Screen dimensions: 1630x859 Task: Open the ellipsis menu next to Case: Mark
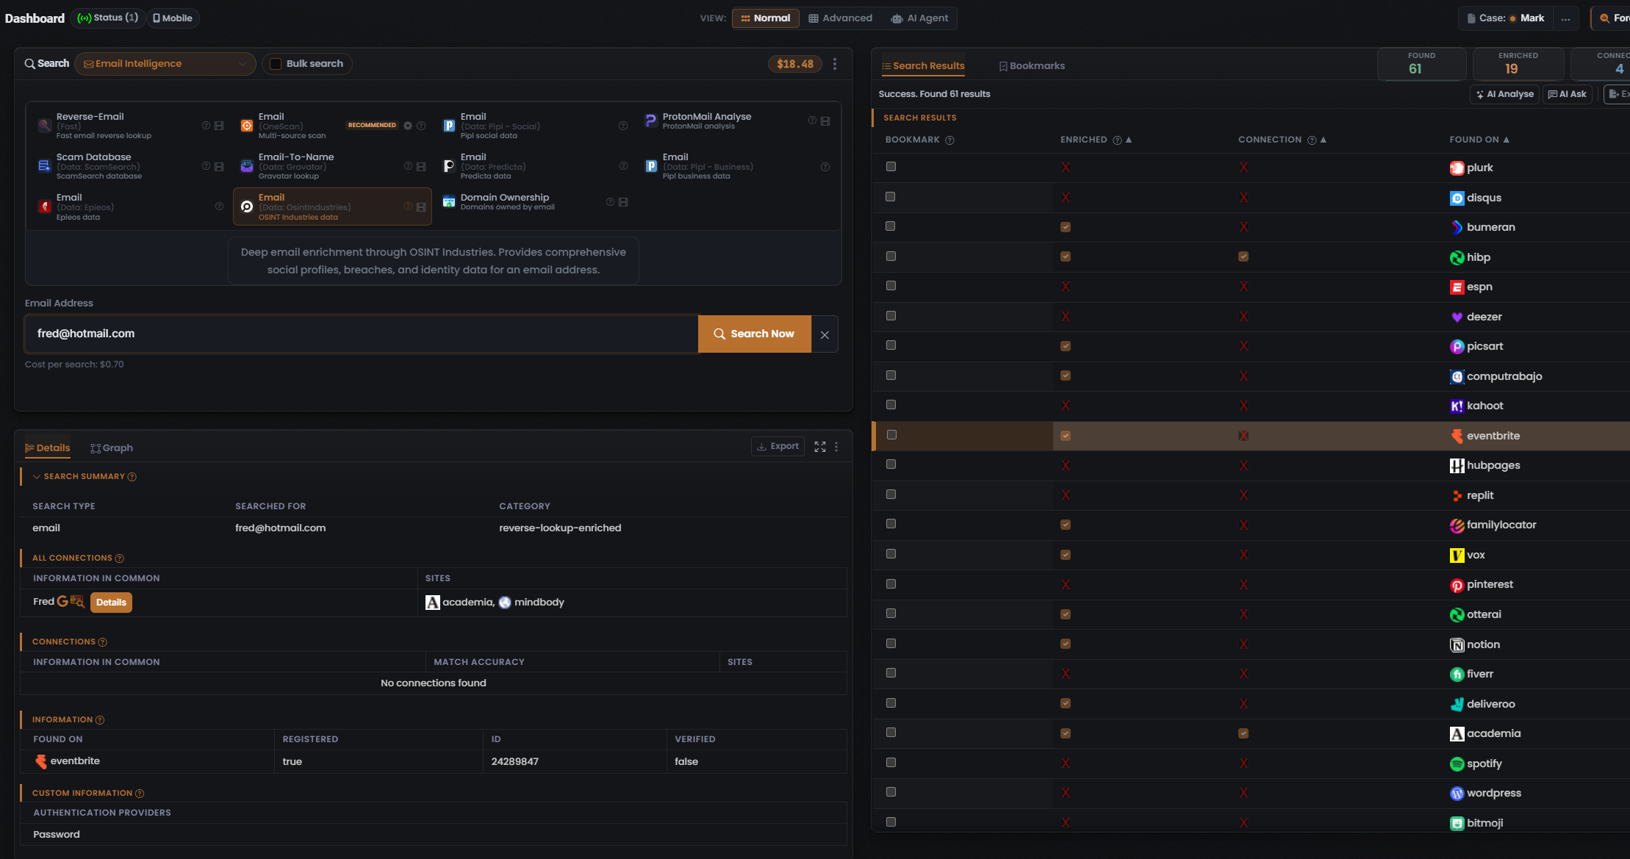pyautogui.click(x=1565, y=18)
